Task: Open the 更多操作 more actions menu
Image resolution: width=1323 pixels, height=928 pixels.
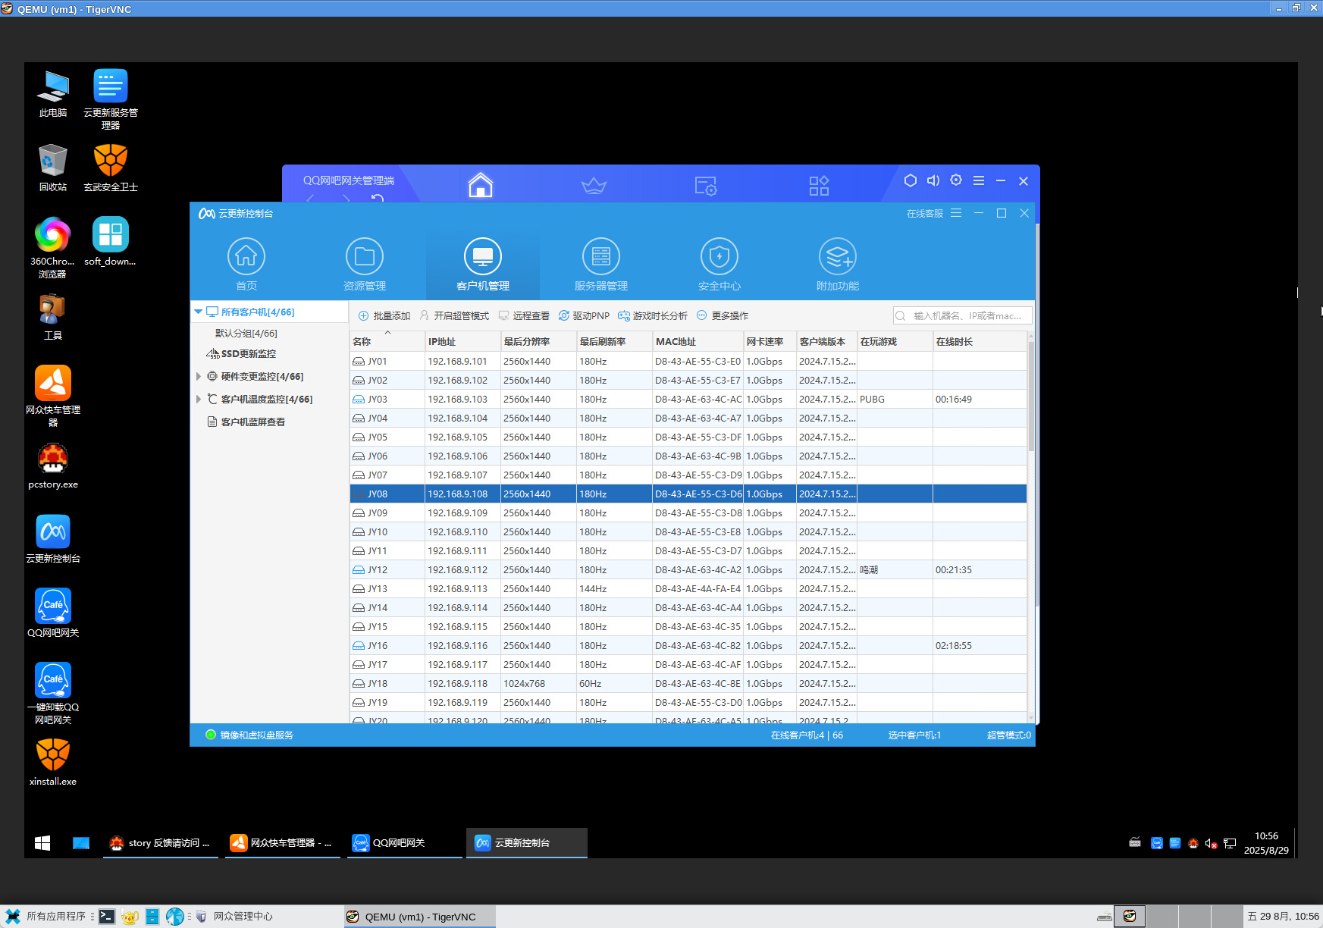Action: [x=723, y=316]
